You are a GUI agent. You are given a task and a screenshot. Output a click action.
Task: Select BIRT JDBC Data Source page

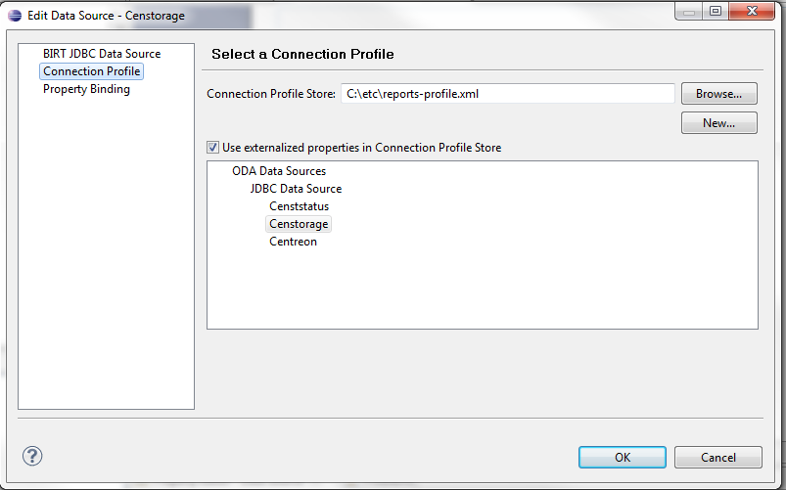click(x=102, y=54)
